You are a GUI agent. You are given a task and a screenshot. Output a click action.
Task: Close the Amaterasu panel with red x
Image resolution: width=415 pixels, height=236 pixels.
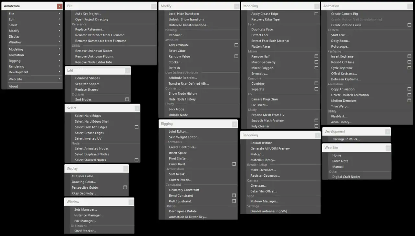(x=59, y=6)
